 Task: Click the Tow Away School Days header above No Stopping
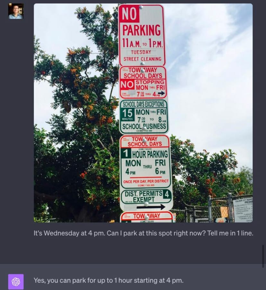tap(143, 73)
